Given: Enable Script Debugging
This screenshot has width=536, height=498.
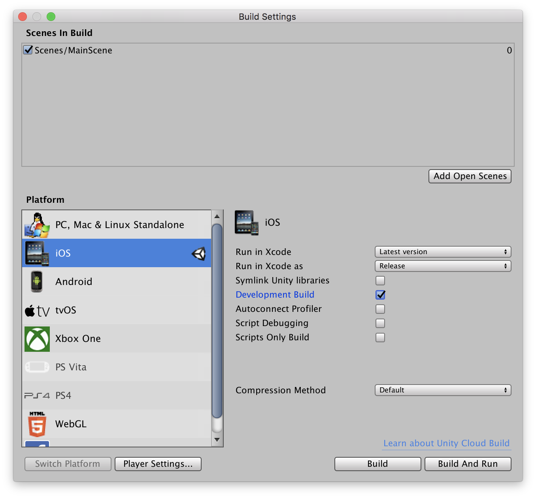Looking at the screenshot, I should tap(380, 323).
